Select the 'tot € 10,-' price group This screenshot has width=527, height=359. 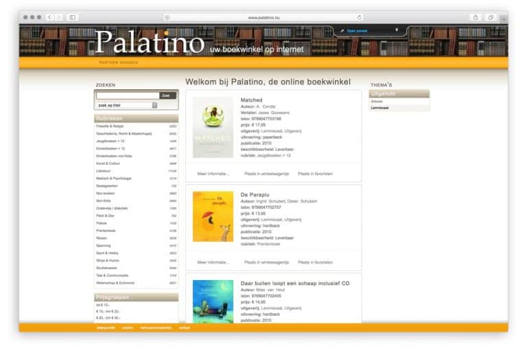103,305
